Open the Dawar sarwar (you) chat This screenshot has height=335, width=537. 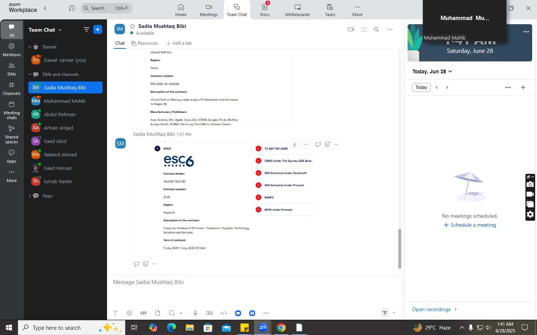coord(65,60)
